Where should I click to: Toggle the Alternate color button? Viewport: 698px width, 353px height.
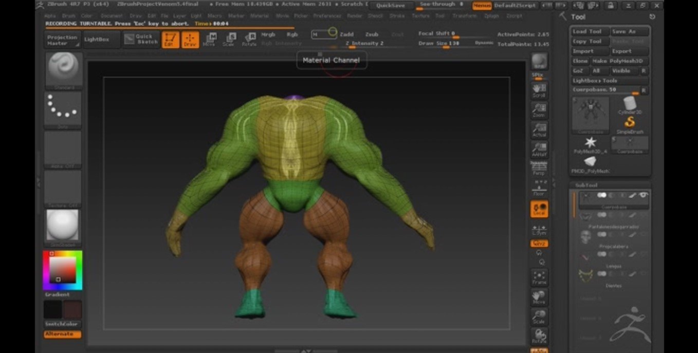pos(62,334)
